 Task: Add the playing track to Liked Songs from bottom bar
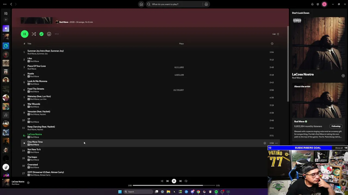28,183
